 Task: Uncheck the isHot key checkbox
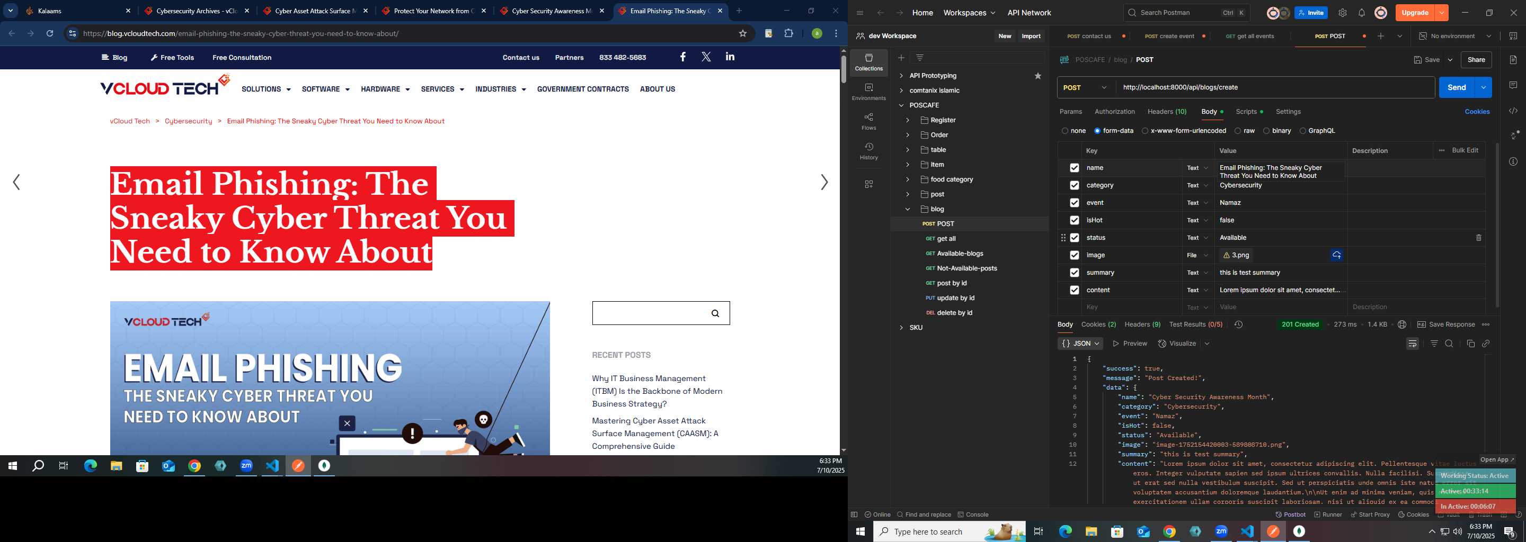coord(1074,221)
